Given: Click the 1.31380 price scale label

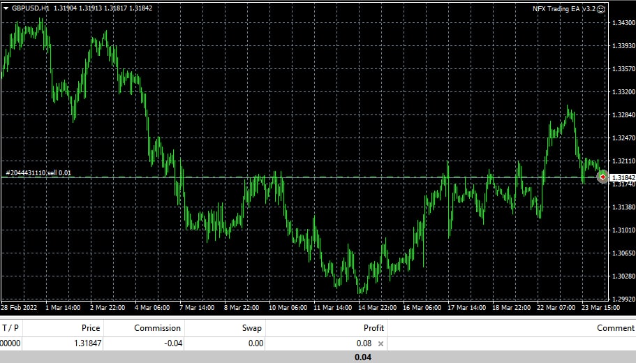Looking at the screenshot, I should coord(623,207).
